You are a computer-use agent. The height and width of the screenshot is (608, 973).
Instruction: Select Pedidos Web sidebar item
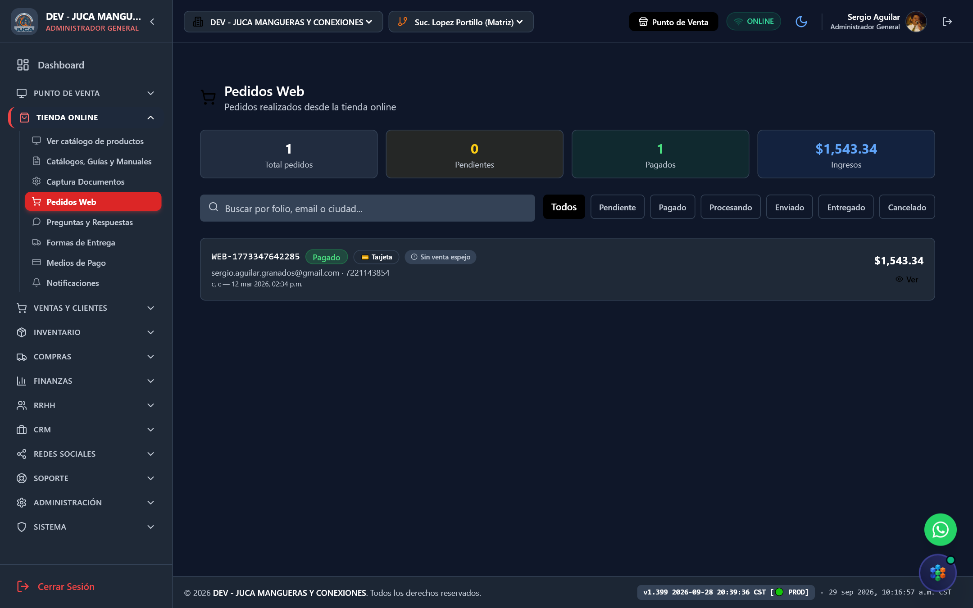93,202
